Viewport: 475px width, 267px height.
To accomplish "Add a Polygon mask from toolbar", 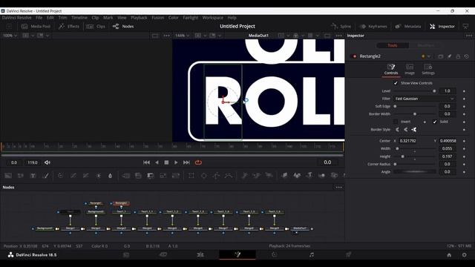I will 216,176.
